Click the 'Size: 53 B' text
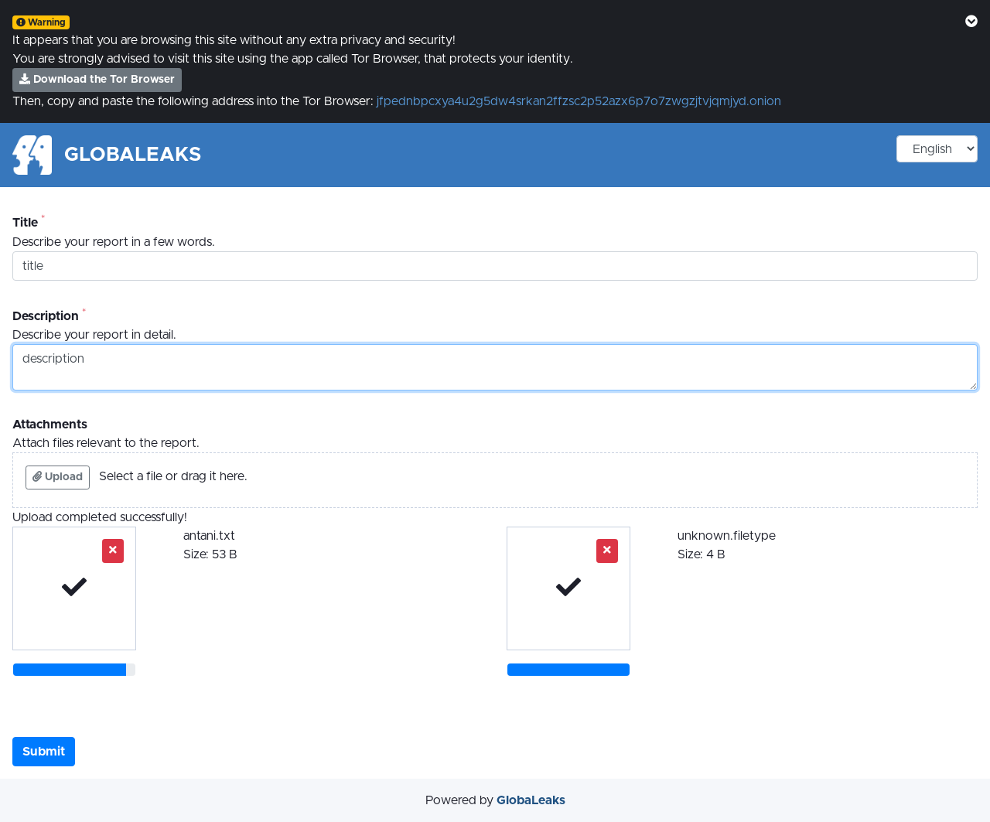The height and width of the screenshot is (822, 990). click(x=210, y=554)
